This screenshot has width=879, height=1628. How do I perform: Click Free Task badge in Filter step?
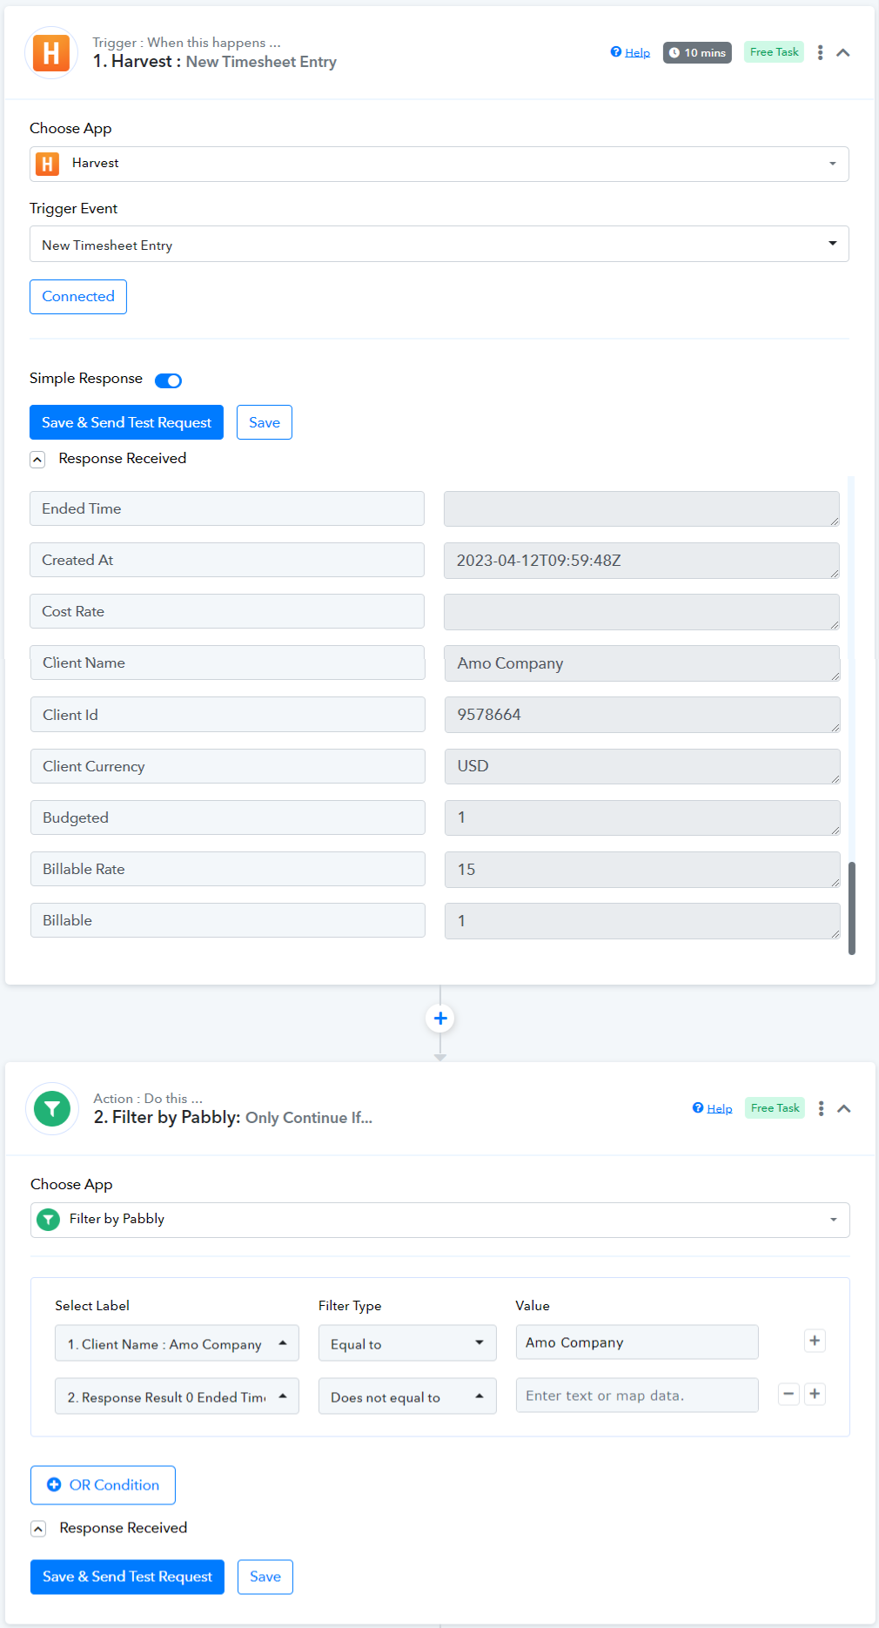[775, 1108]
